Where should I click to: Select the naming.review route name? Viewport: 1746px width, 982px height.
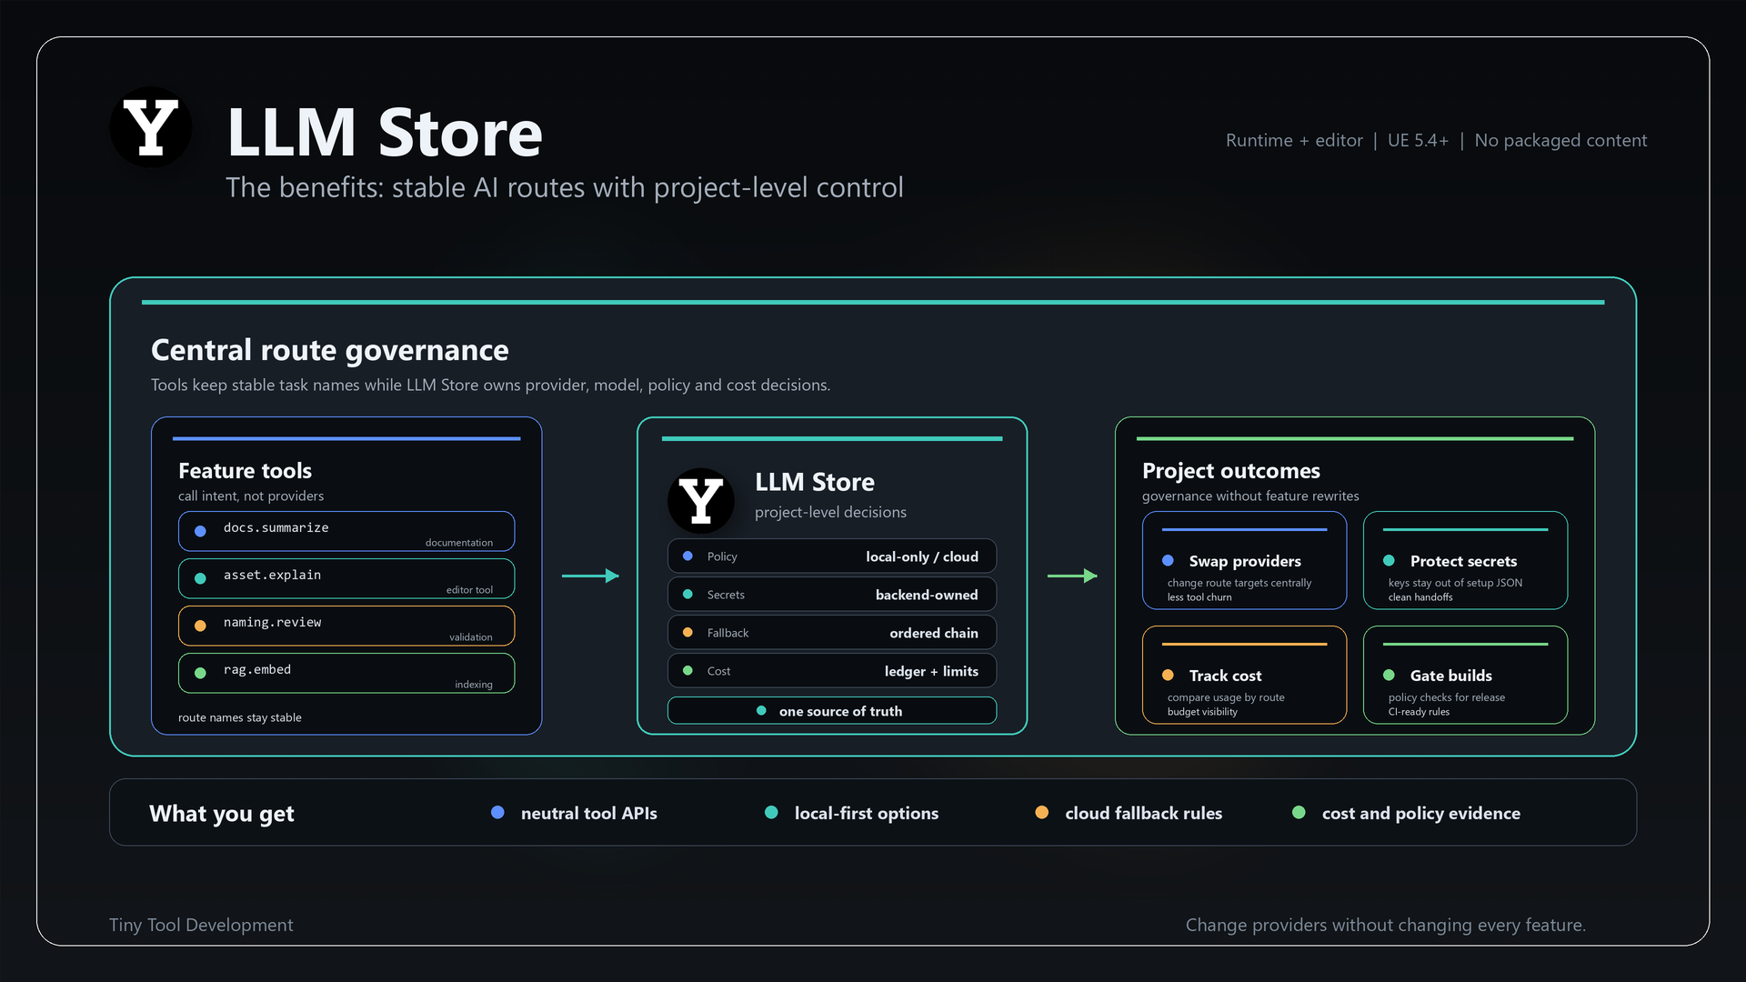click(x=272, y=622)
